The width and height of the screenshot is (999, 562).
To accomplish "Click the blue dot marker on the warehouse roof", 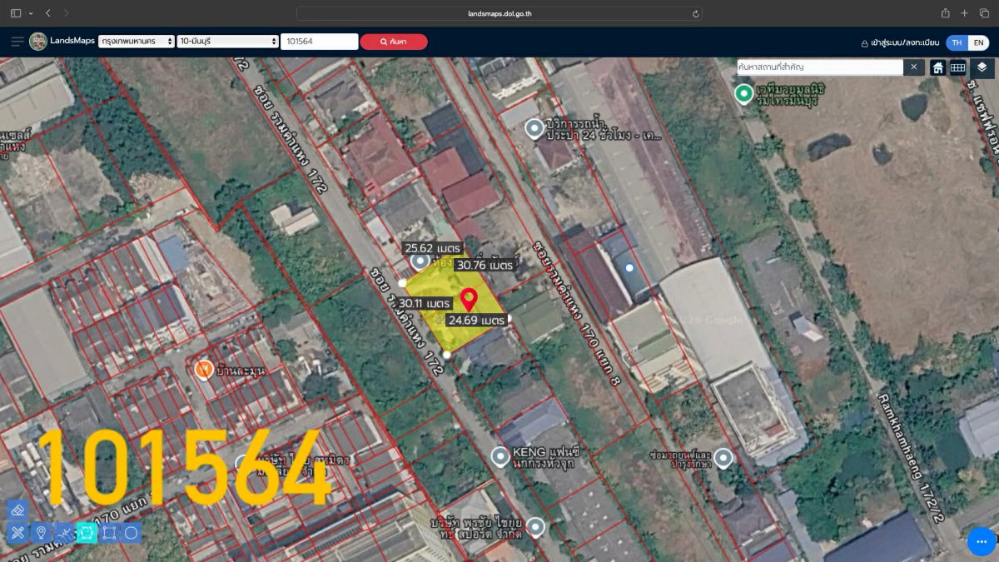I will [629, 268].
